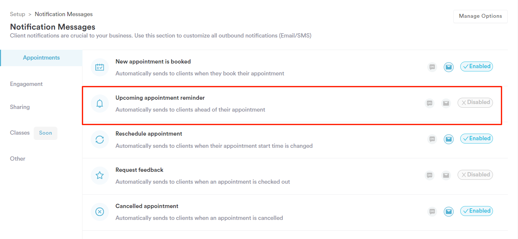This screenshot has width=518, height=239.
Task: Click the bell icon for Upcoming appointment reminder
Action: pyautogui.click(x=100, y=103)
